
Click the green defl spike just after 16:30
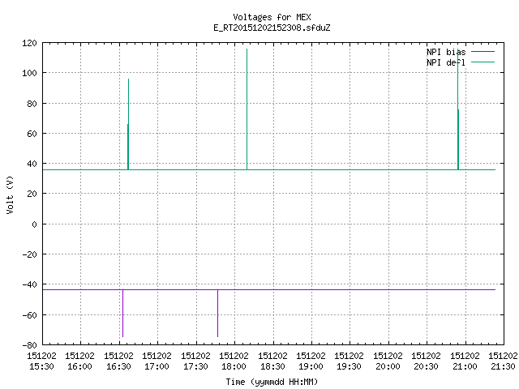tap(128, 124)
